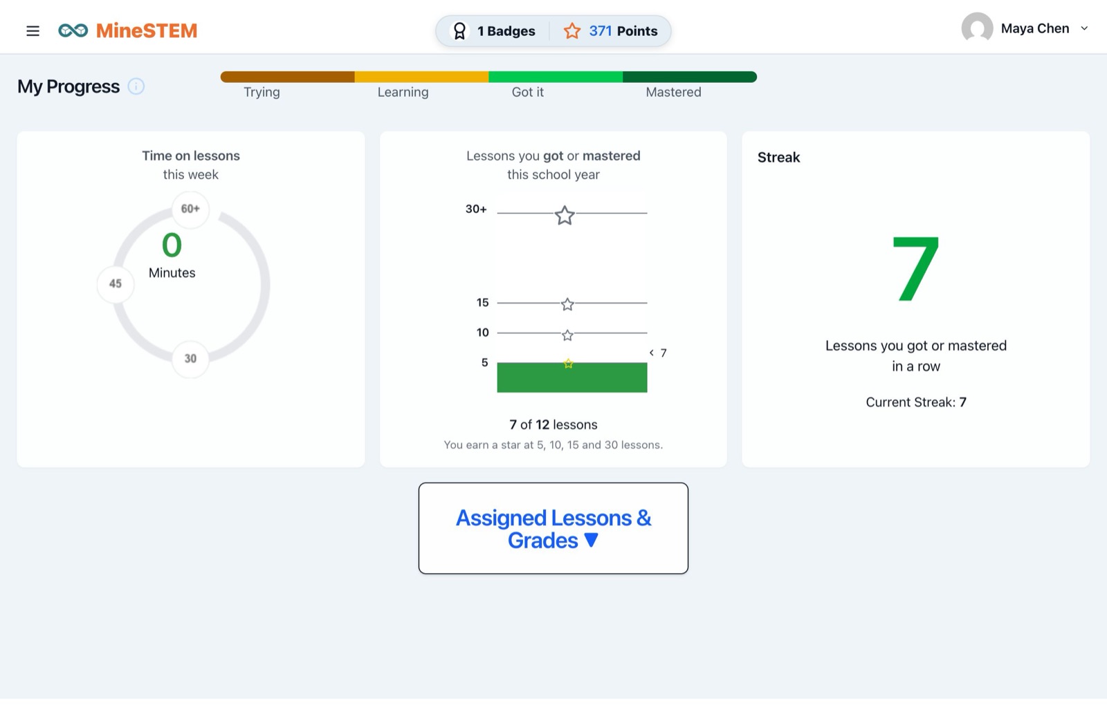
Task: Click the 30 marker on time dial
Action: [x=190, y=359]
